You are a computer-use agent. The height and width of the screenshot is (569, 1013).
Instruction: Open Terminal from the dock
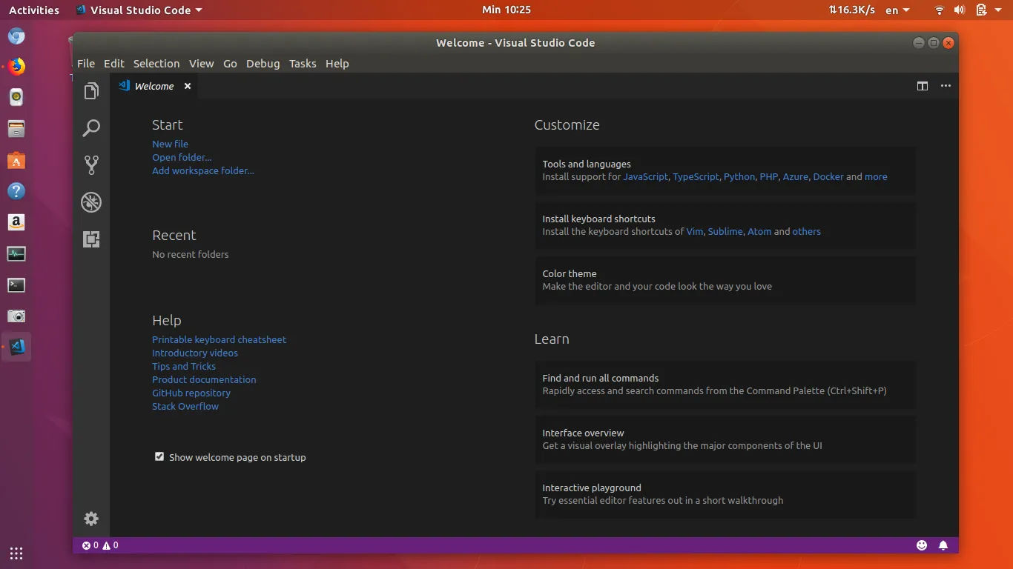coord(16,285)
